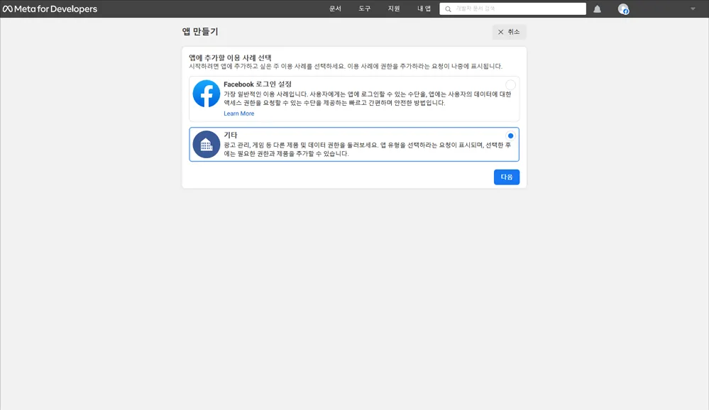Image resolution: width=709 pixels, height=410 pixels.
Task: Click the 기타 option title
Action: 231,135
